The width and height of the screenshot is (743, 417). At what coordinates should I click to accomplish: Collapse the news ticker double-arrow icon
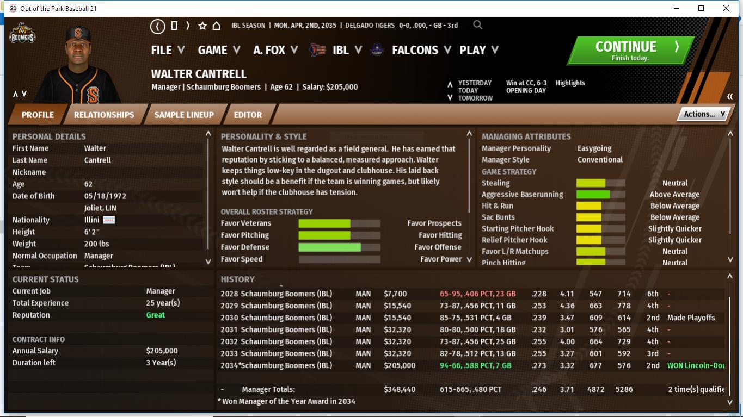tap(729, 97)
